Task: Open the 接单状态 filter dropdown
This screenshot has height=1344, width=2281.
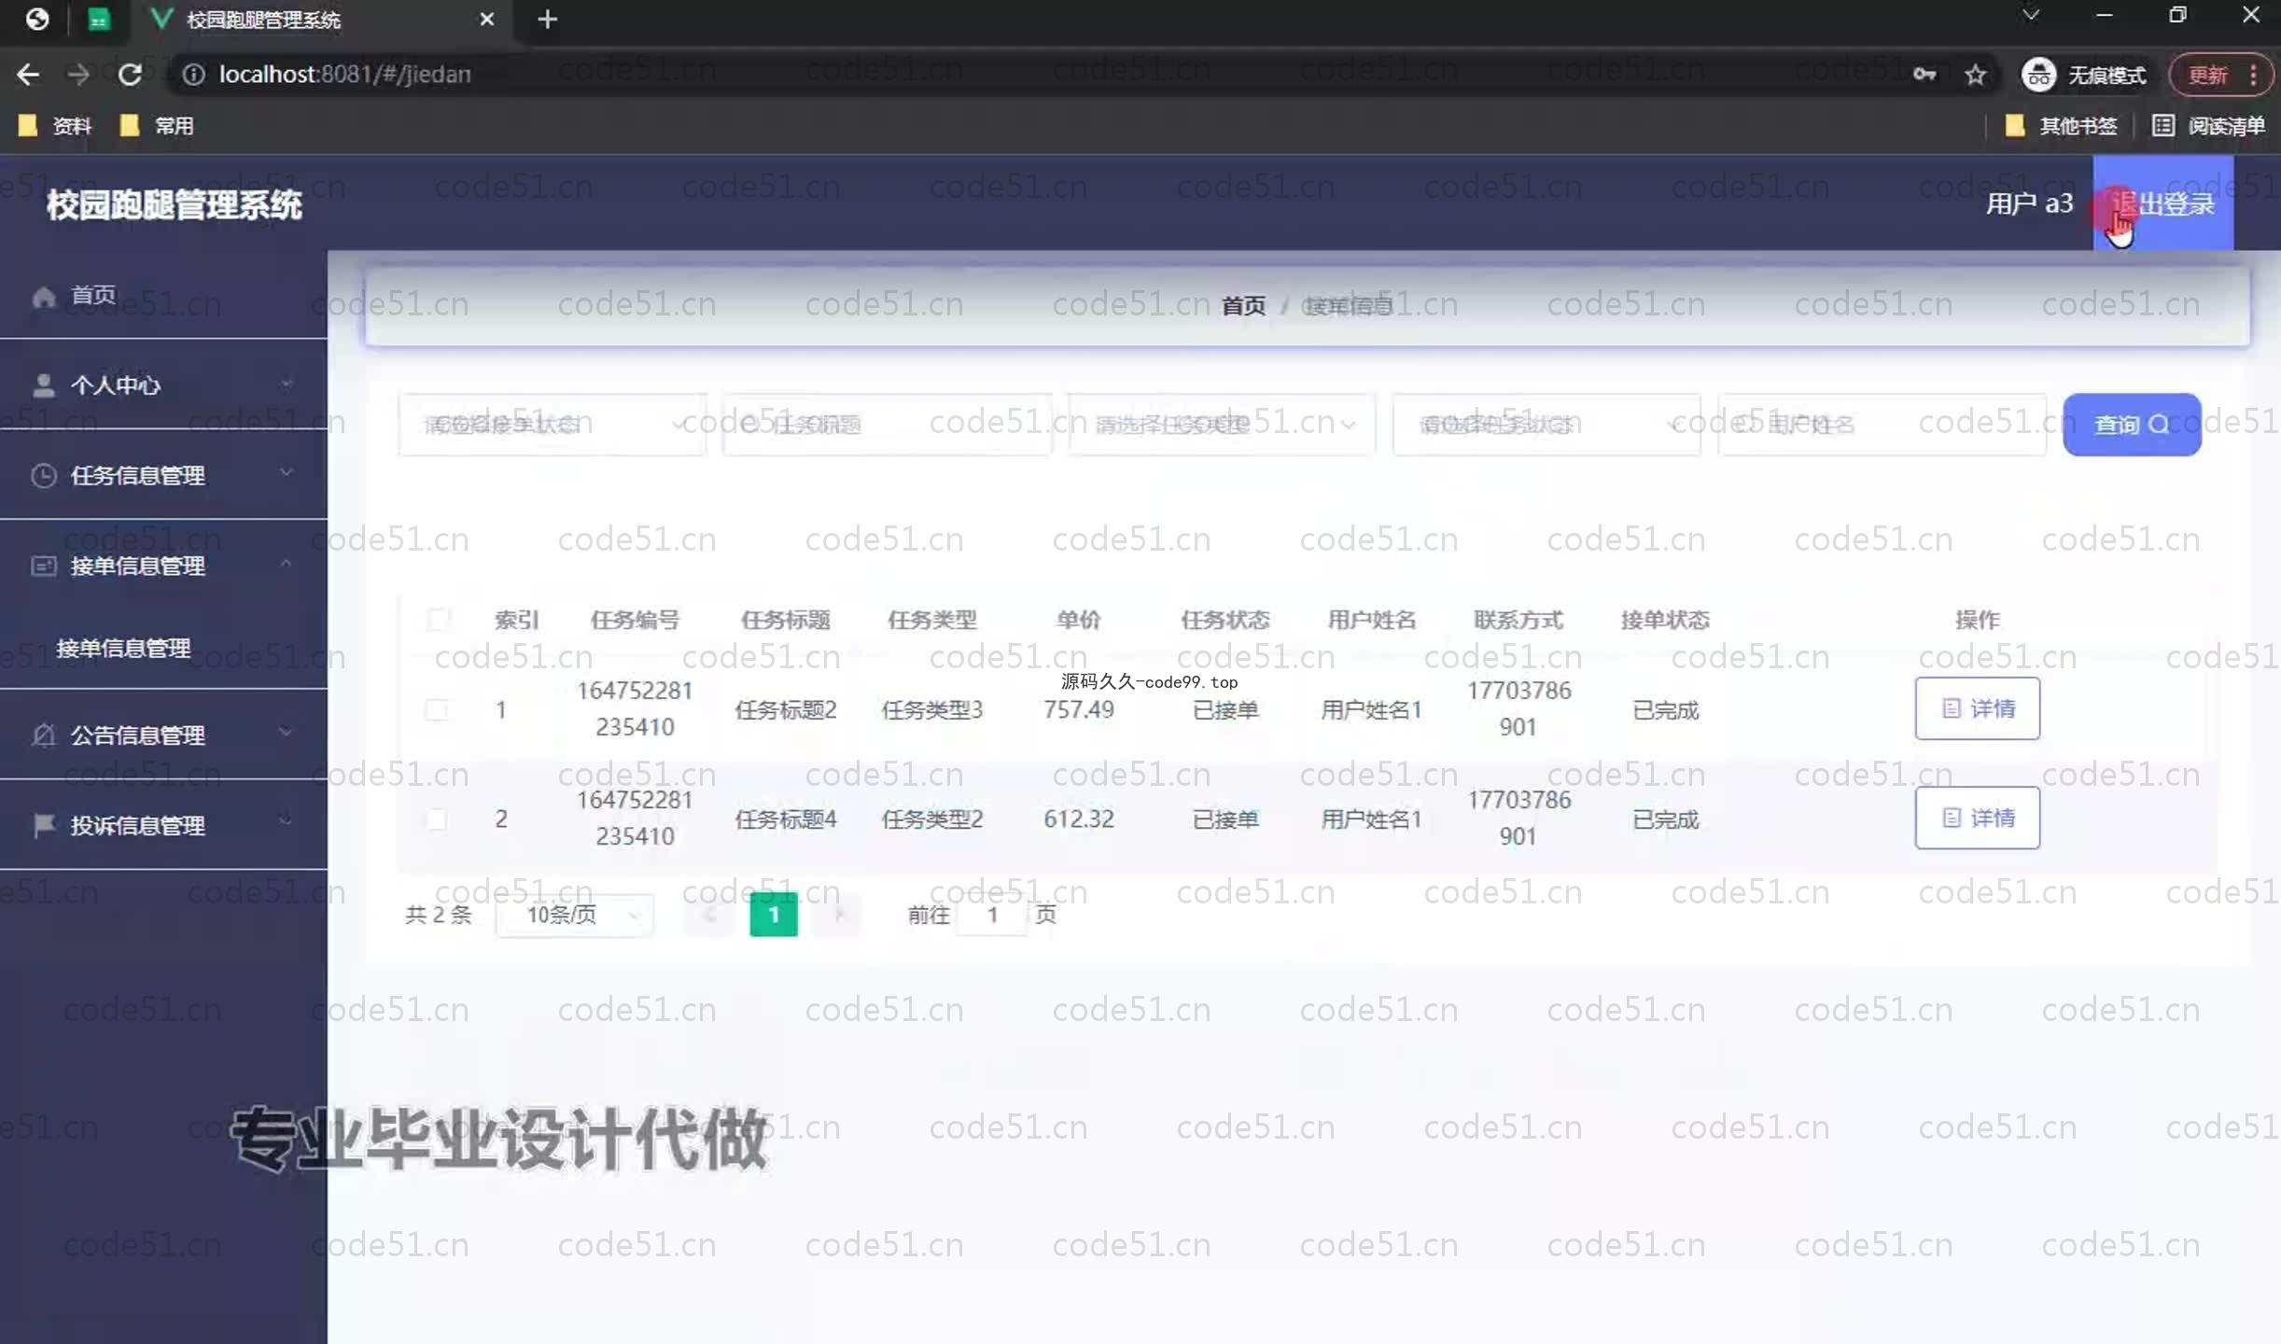Action: [x=553, y=425]
